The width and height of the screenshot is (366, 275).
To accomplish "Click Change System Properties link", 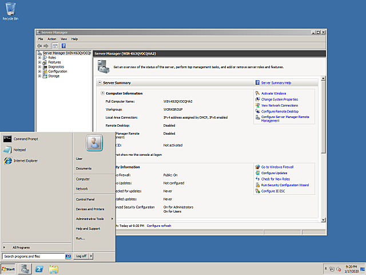I will (280, 99).
